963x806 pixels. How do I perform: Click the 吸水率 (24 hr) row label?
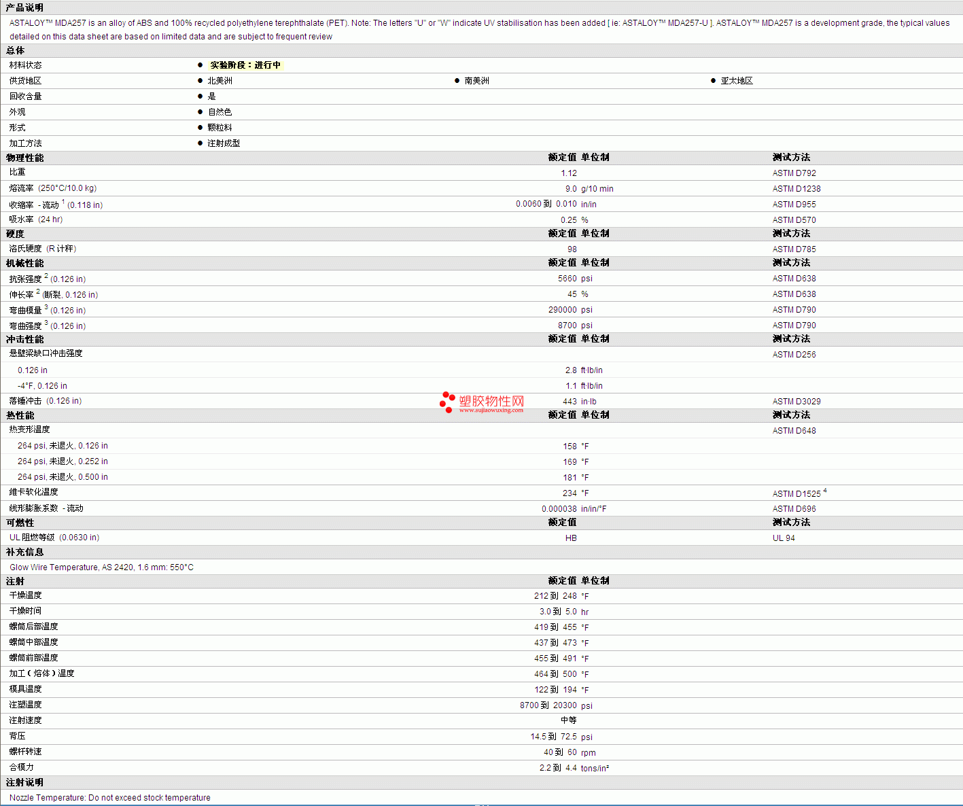tap(36, 220)
